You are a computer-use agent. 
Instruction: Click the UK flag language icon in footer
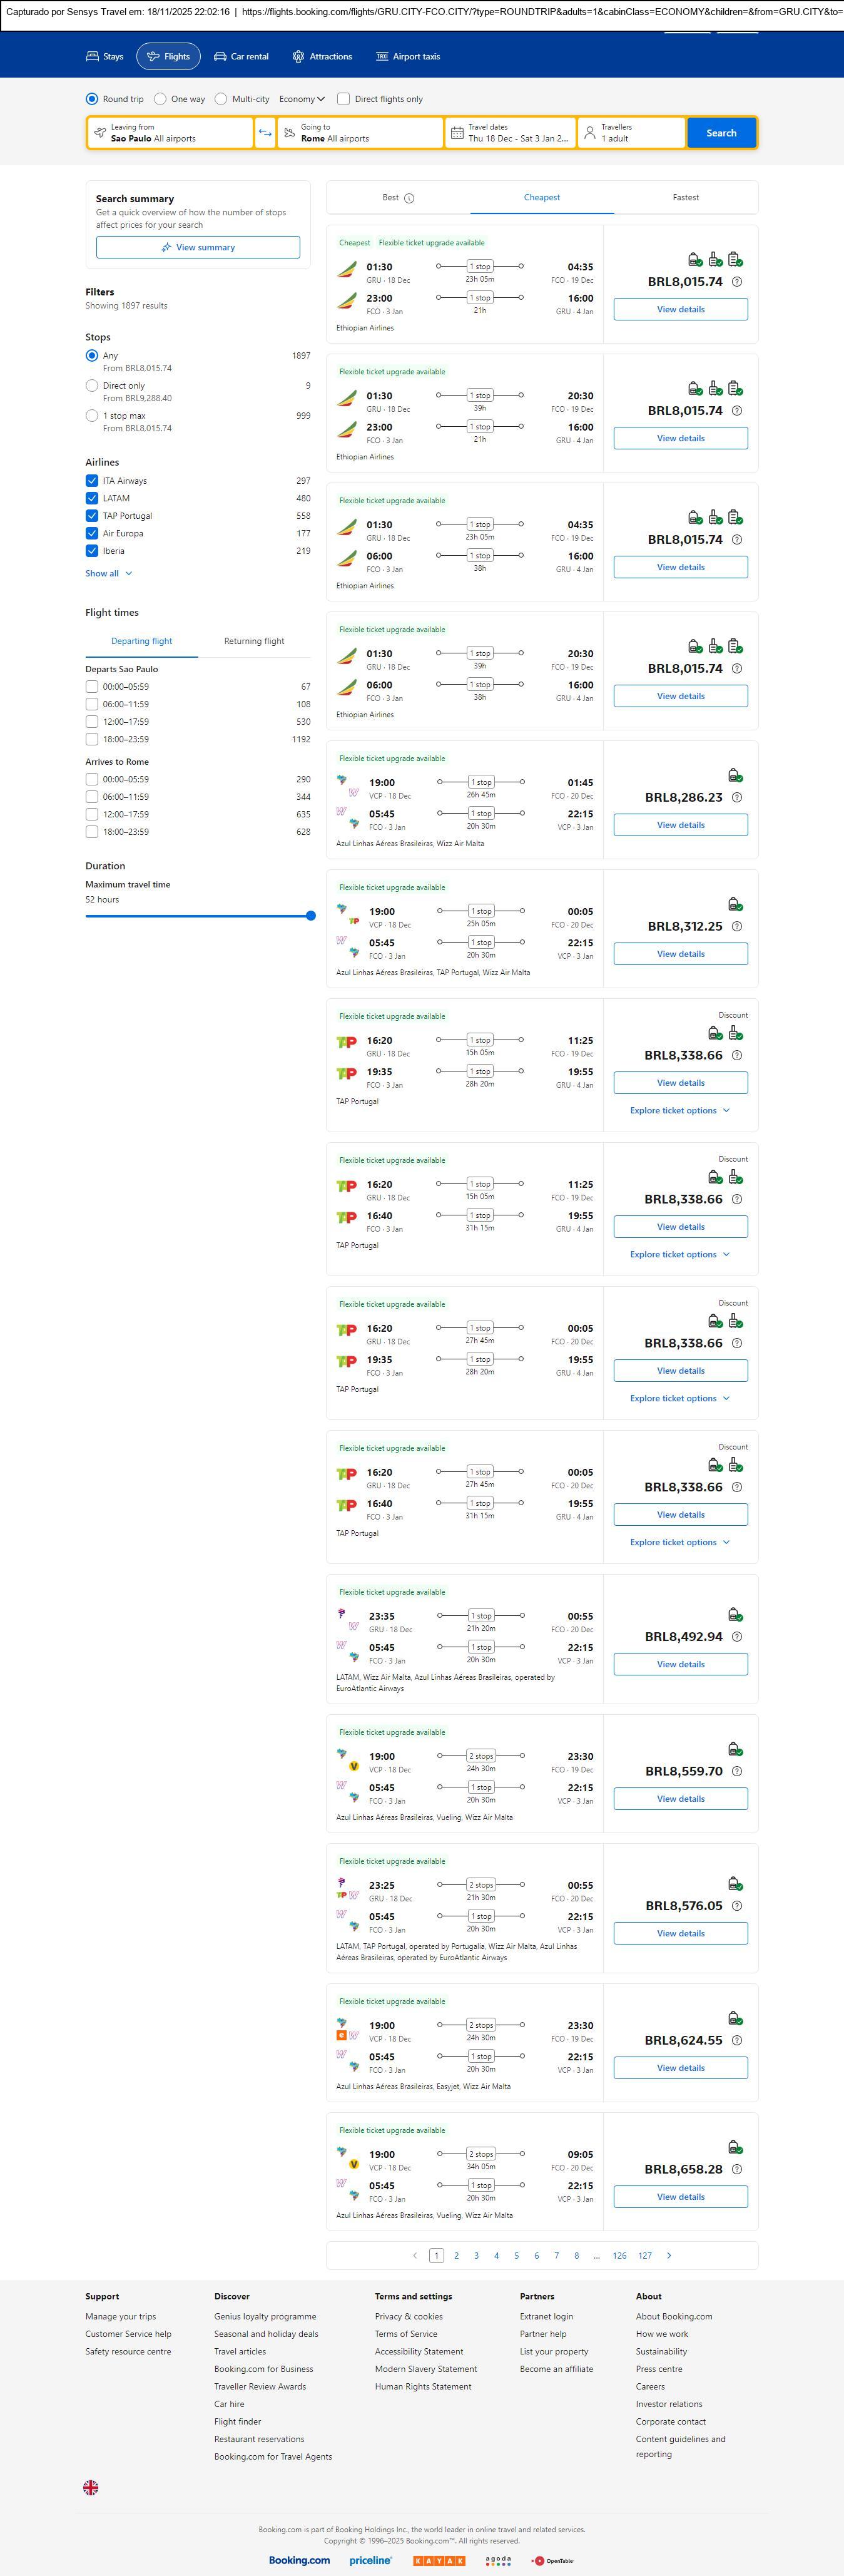91,2487
